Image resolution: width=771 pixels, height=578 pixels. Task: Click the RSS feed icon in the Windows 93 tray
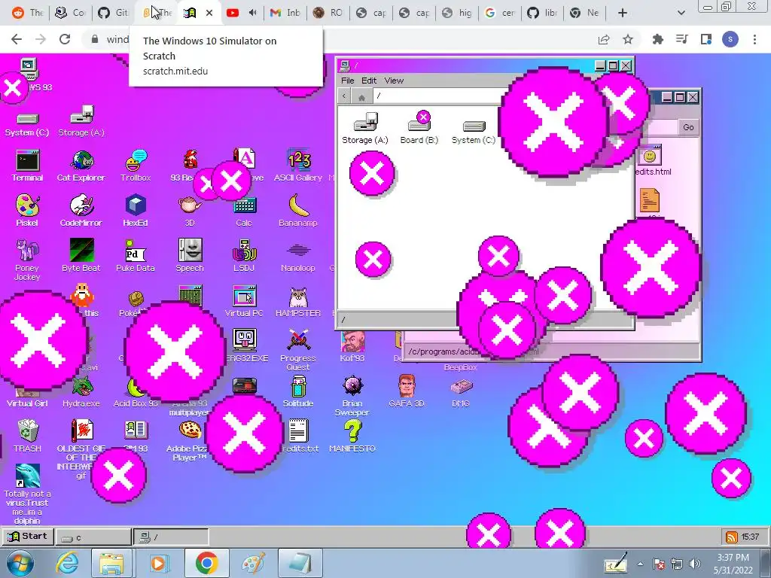point(732,537)
